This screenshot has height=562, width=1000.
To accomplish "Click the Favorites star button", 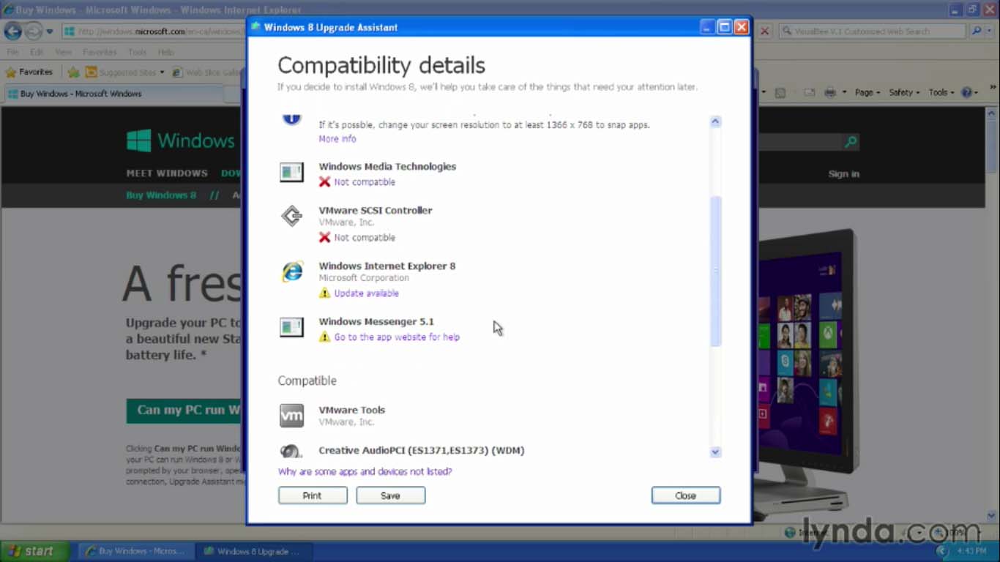I will click(x=29, y=72).
